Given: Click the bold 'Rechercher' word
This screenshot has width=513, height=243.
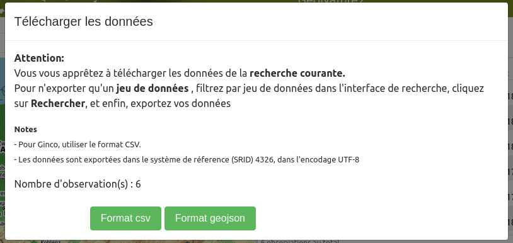Looking at the screenshot, I should pos(58,103).
